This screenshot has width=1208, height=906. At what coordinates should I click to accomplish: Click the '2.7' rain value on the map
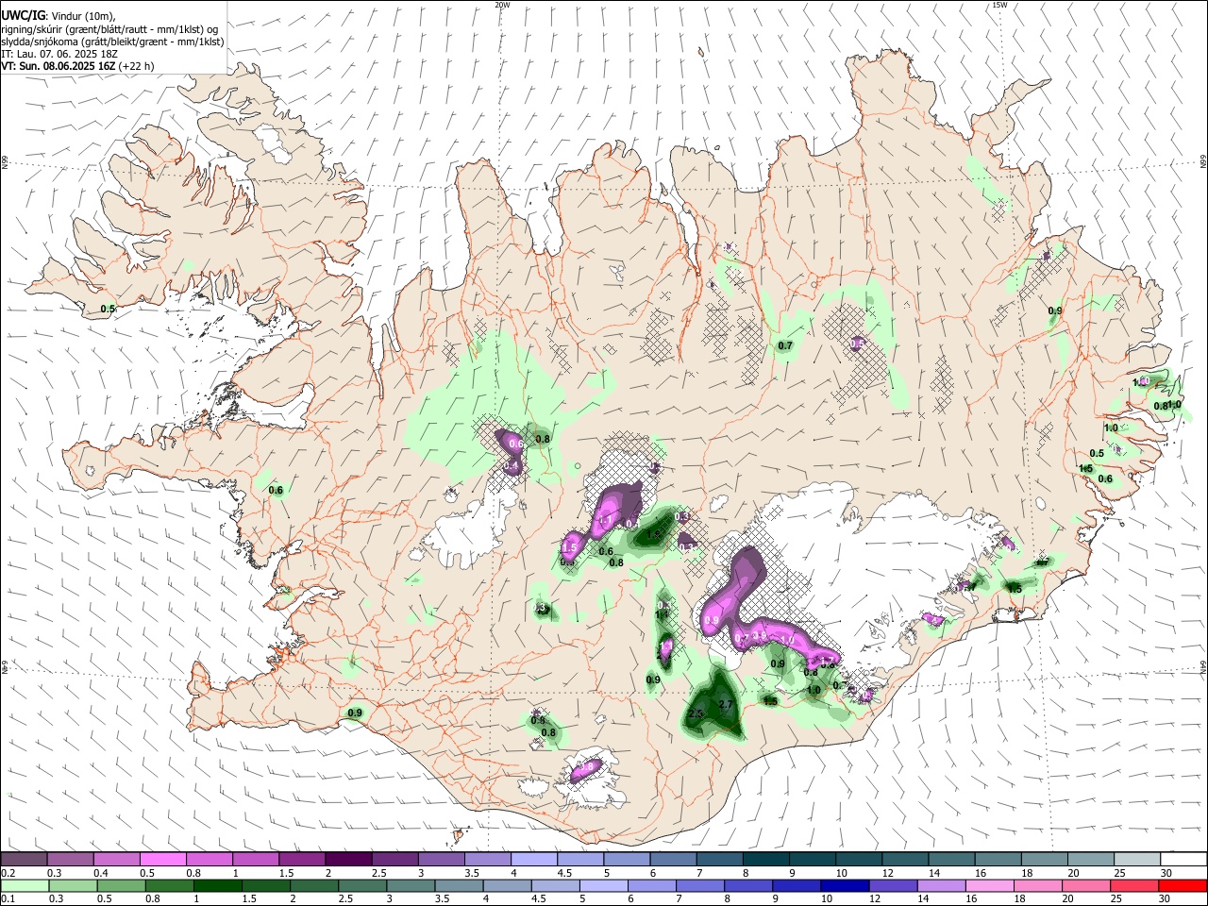pos(726,705)
